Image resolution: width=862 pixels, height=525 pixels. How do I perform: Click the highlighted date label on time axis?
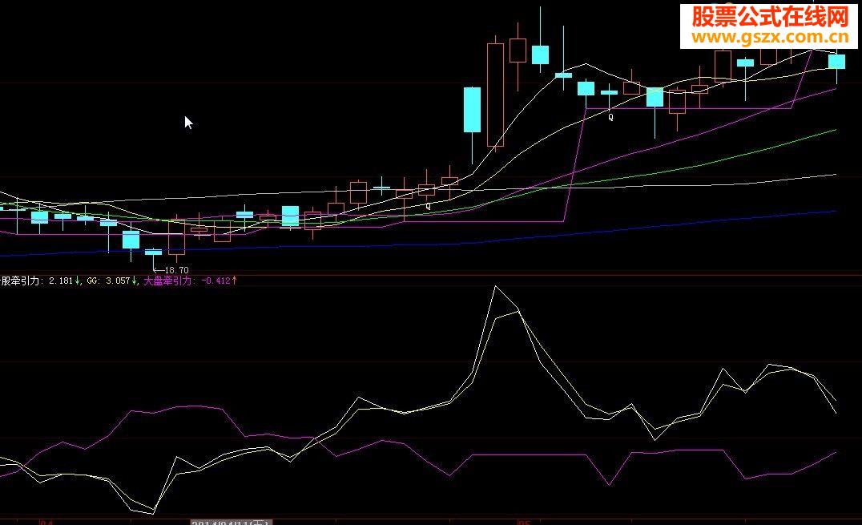231,523
